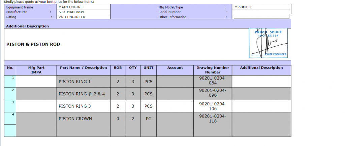Screen dimensions: 345x146
Task: Click drawing number 90201-0204-084
Action: pos(213,81)
